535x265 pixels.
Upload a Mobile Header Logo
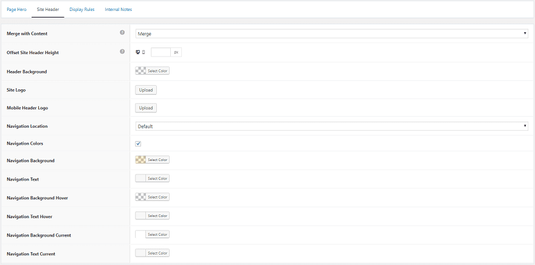tap(146, 108)
